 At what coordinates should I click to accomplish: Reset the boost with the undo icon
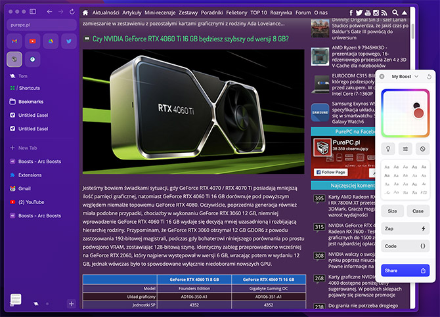(x=429, y=76)
